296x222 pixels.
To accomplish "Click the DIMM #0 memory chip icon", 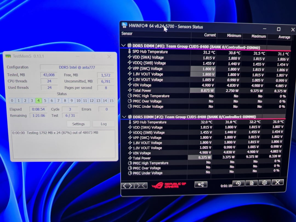I will point(129,45).
